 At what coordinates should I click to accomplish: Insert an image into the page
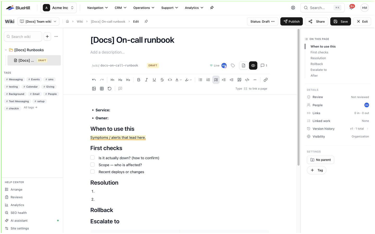pos(94,89)
